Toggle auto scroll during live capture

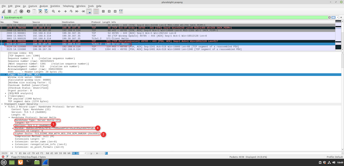(89, 11)
